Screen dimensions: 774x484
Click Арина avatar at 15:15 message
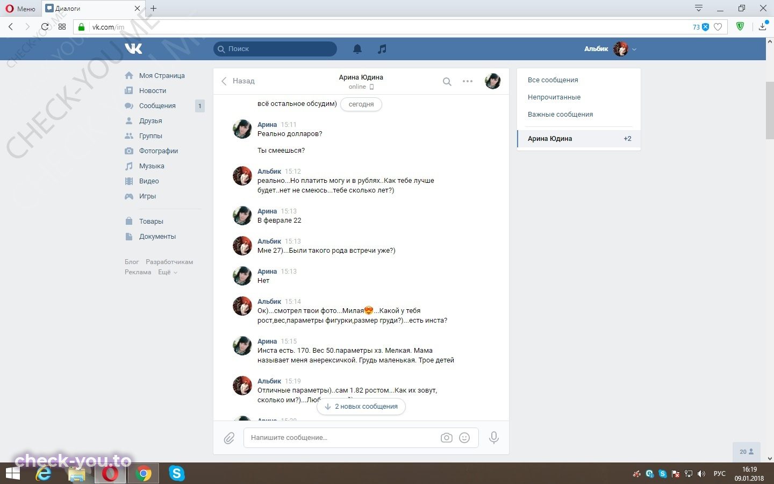[x=242, y=346]
